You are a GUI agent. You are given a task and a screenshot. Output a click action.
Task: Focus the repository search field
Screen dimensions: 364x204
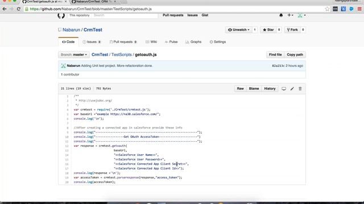click(x=125, y=15)
